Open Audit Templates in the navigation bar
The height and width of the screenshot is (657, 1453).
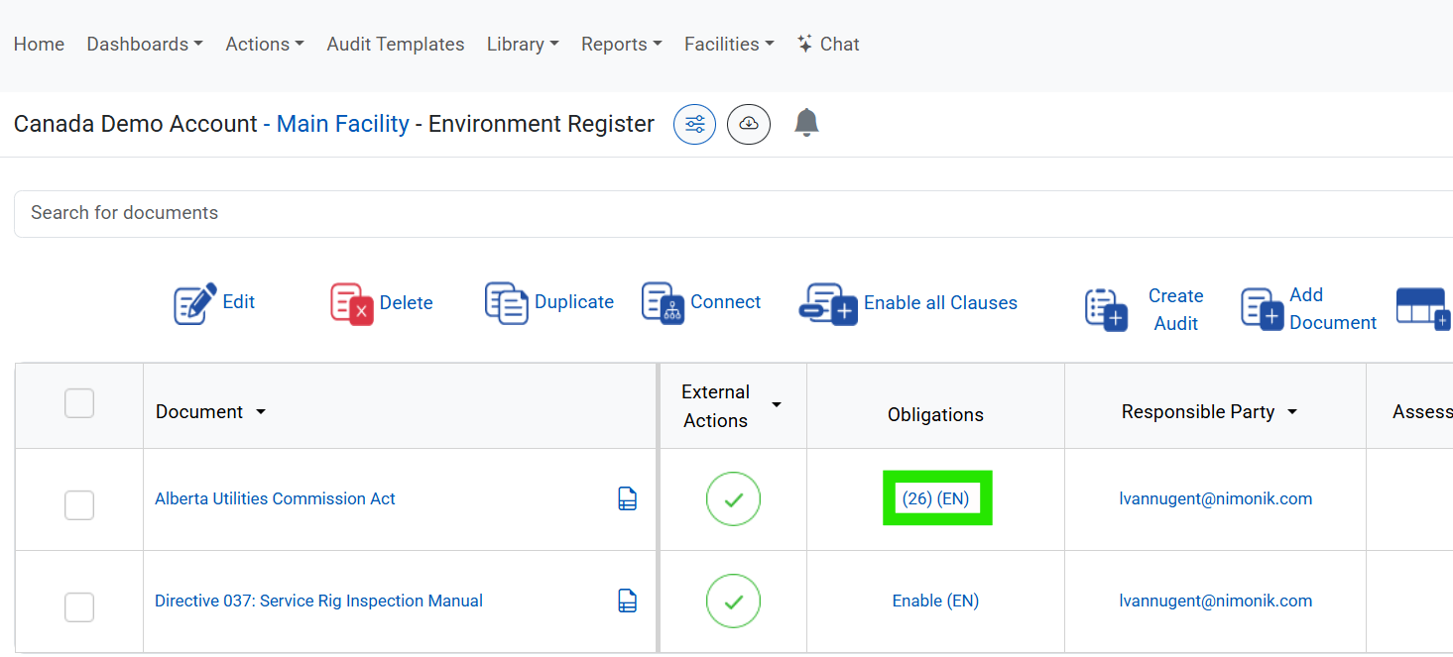[x=396, y=44]
